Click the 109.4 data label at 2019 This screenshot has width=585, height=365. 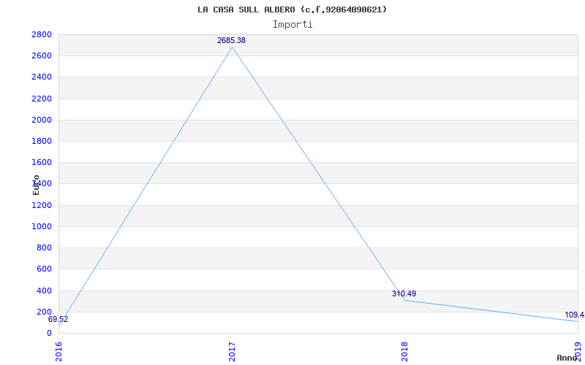(575, 315)
